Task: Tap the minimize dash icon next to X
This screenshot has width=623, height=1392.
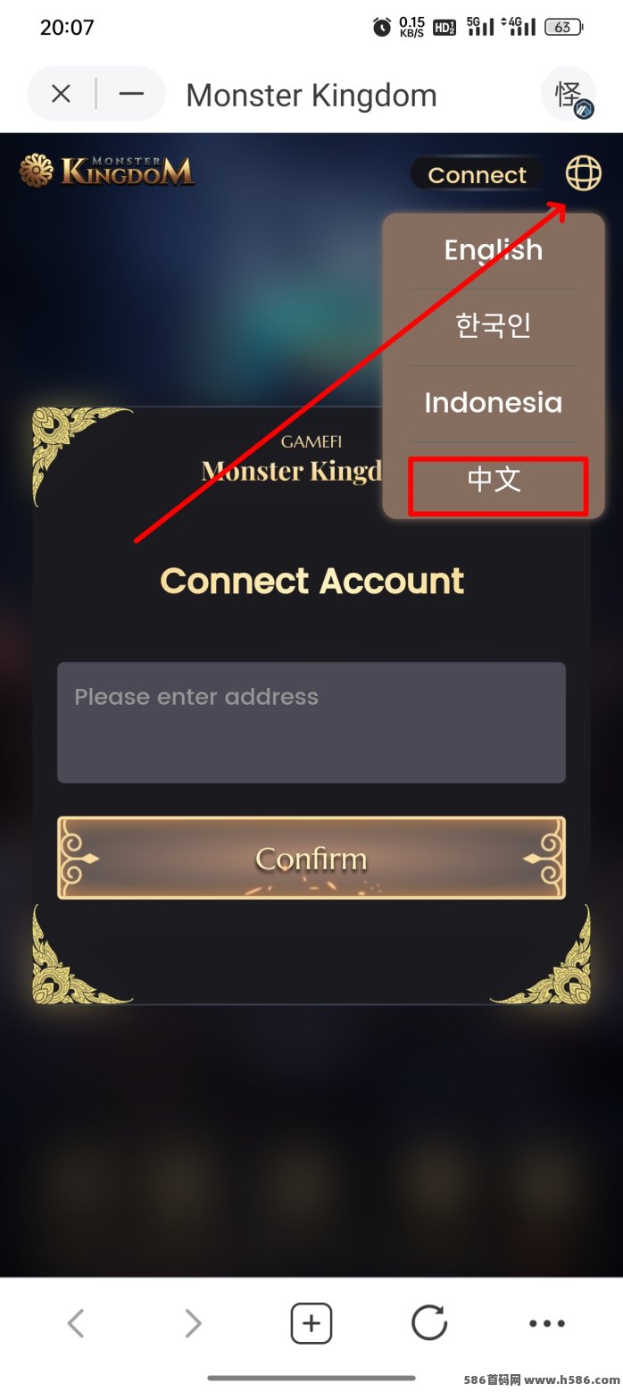Action: point(131,94)
